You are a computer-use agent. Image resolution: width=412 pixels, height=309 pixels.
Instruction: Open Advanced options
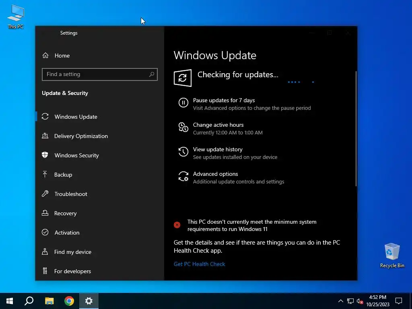[216, 174]
